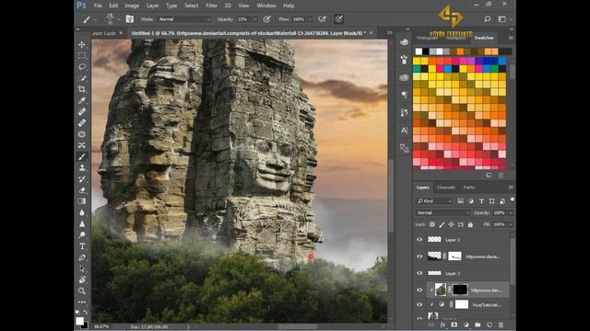Open the Window menu
The height and width of the screenshot is (331, 590).
tap(266, 6)
